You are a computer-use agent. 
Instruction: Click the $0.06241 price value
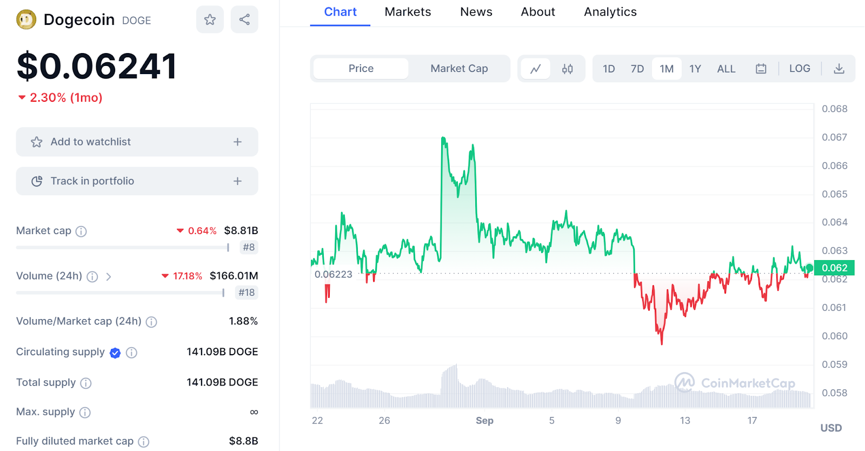click(x=97, y=67)
